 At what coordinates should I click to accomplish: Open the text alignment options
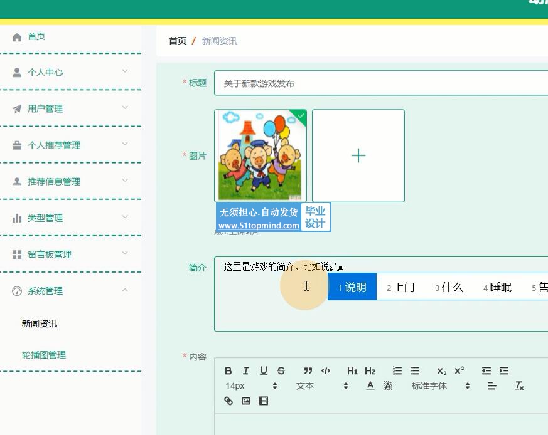click(492, 385)
